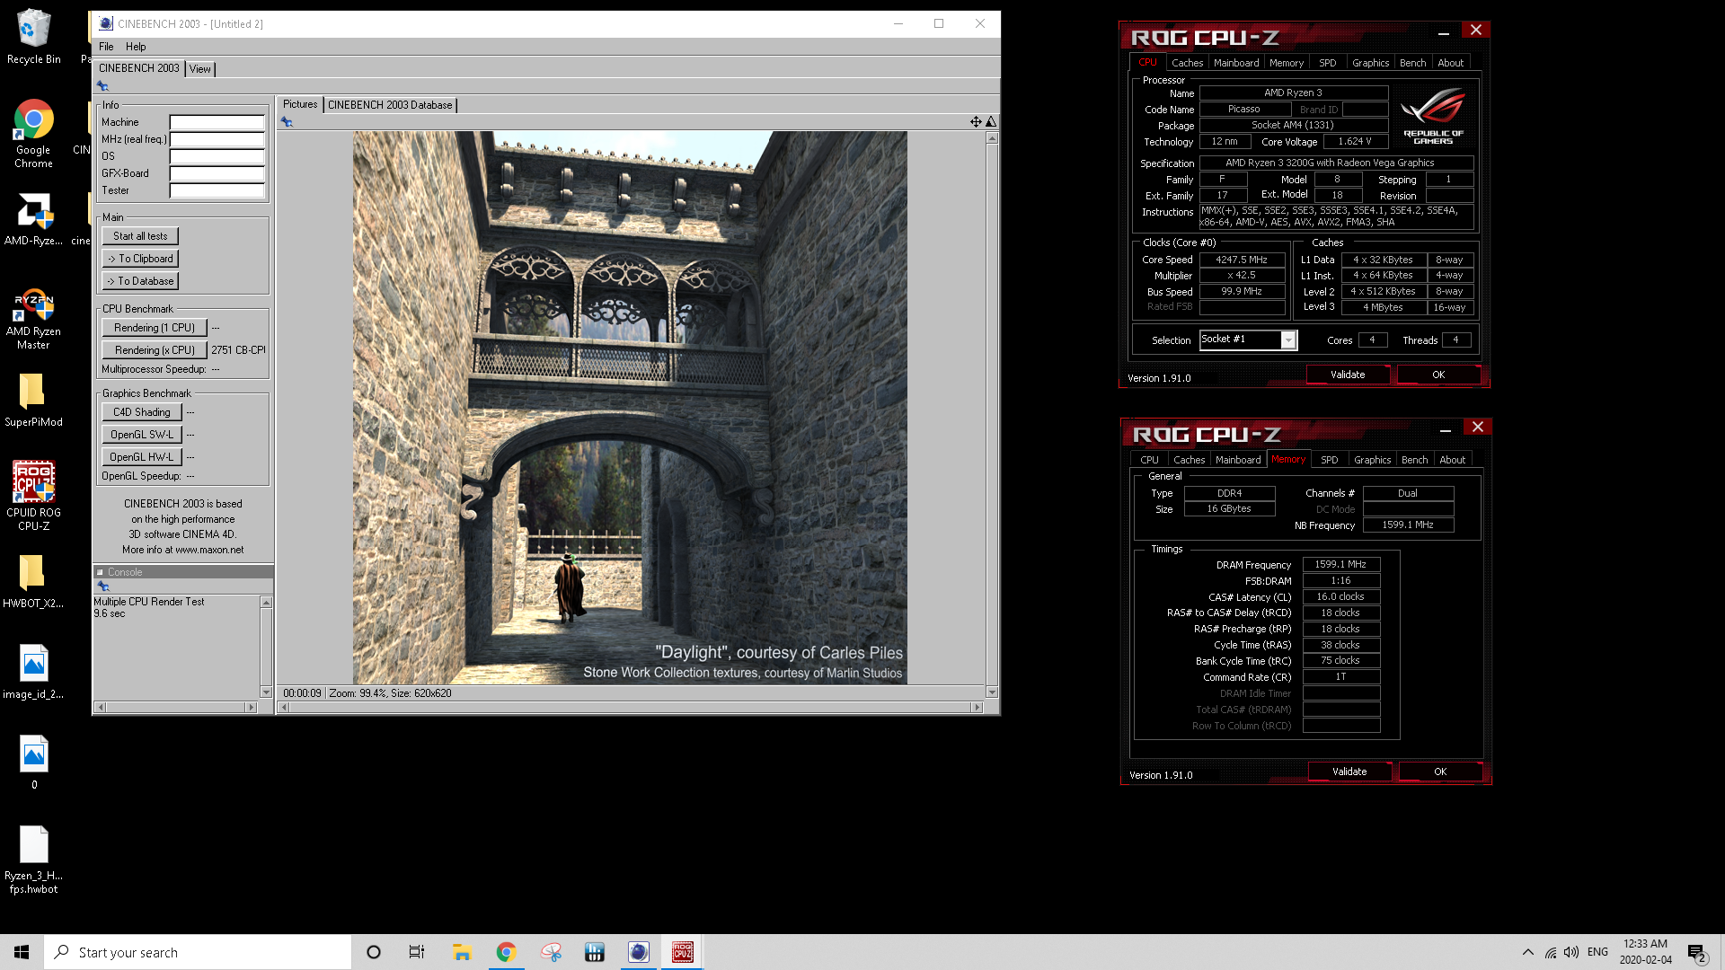Open image_id_2 image file on desktop
Image resolution: width=1725 pixels, height=970 pixels.
[33, 672]
